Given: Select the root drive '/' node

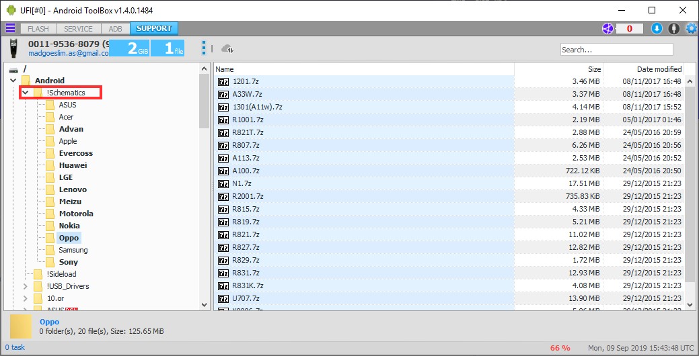Looking at the screenshot, I should tap(26, 69).
